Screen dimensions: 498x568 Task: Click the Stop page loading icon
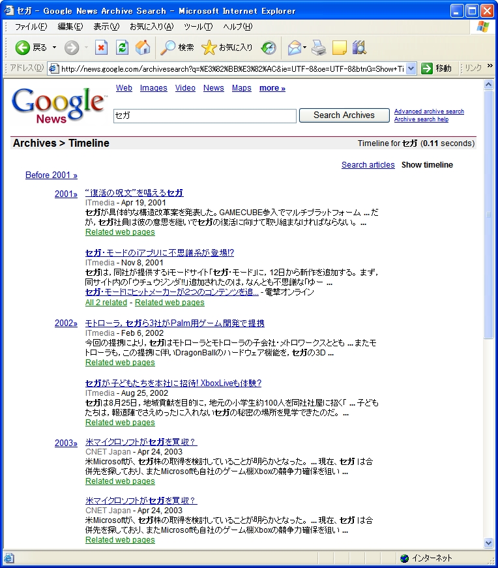(101, 48)
